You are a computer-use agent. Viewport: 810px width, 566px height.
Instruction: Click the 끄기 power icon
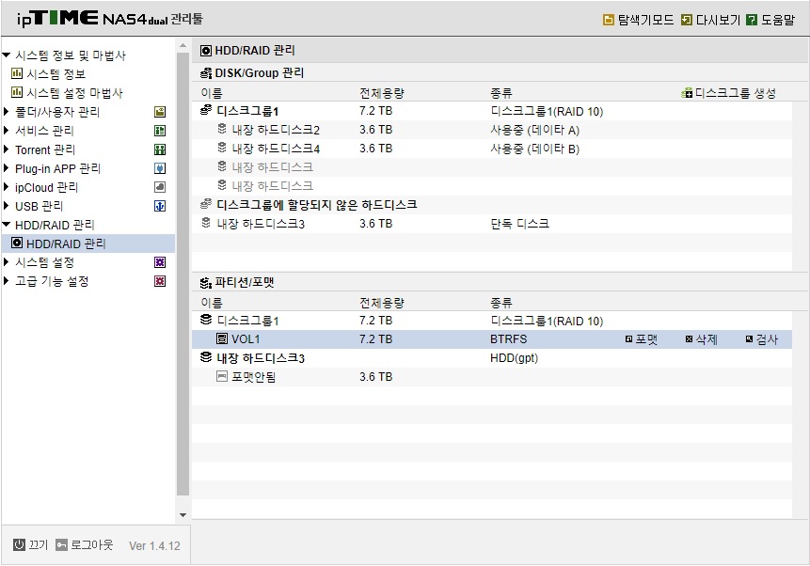coord(19,544)
